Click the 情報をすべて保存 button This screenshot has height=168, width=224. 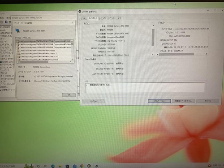pos(183,101)
